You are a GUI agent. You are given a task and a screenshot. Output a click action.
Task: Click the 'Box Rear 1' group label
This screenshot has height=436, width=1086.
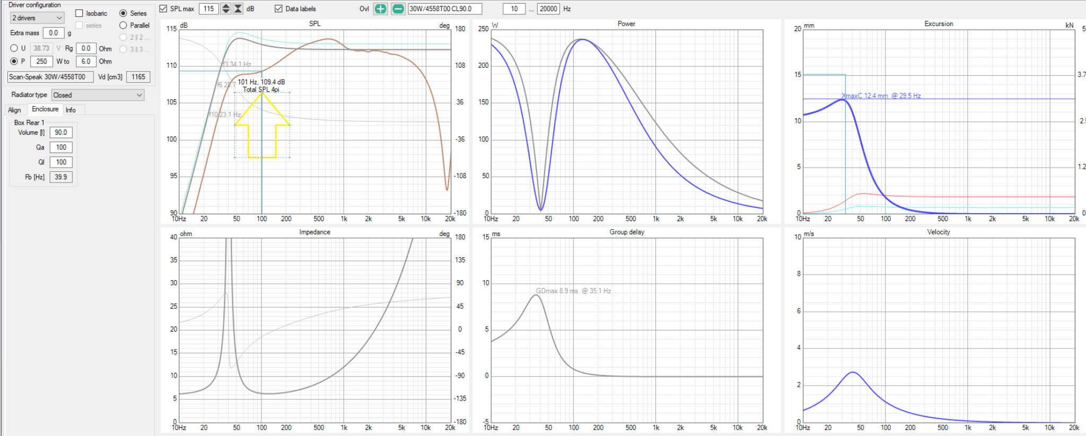click(29, 123)
